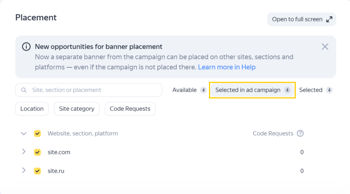The width and height of the screenshot is (350, 194).
Task: Uncheck the site.com checkbox
Action: tap(37, 152)
